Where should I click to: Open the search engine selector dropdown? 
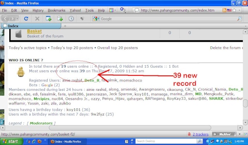(96, 19)
